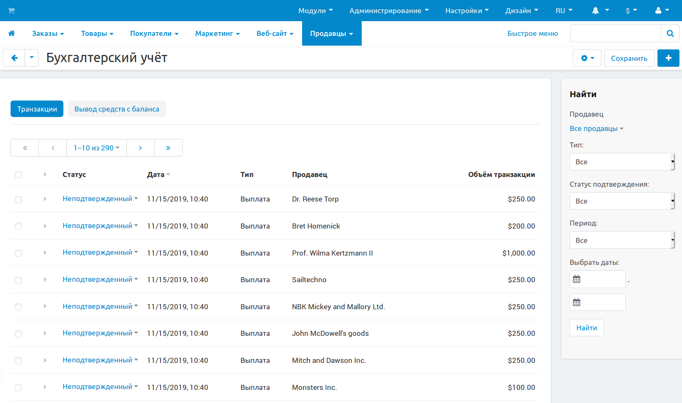Select the Dr. Reese Torp transaction checkbox
Screen dimensions: 682x403
(18, 199)
